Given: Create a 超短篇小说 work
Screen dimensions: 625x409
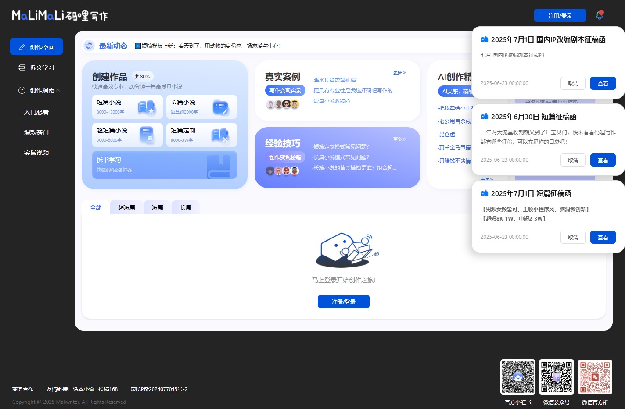Looking at the screenshot, I should (127, 135).
